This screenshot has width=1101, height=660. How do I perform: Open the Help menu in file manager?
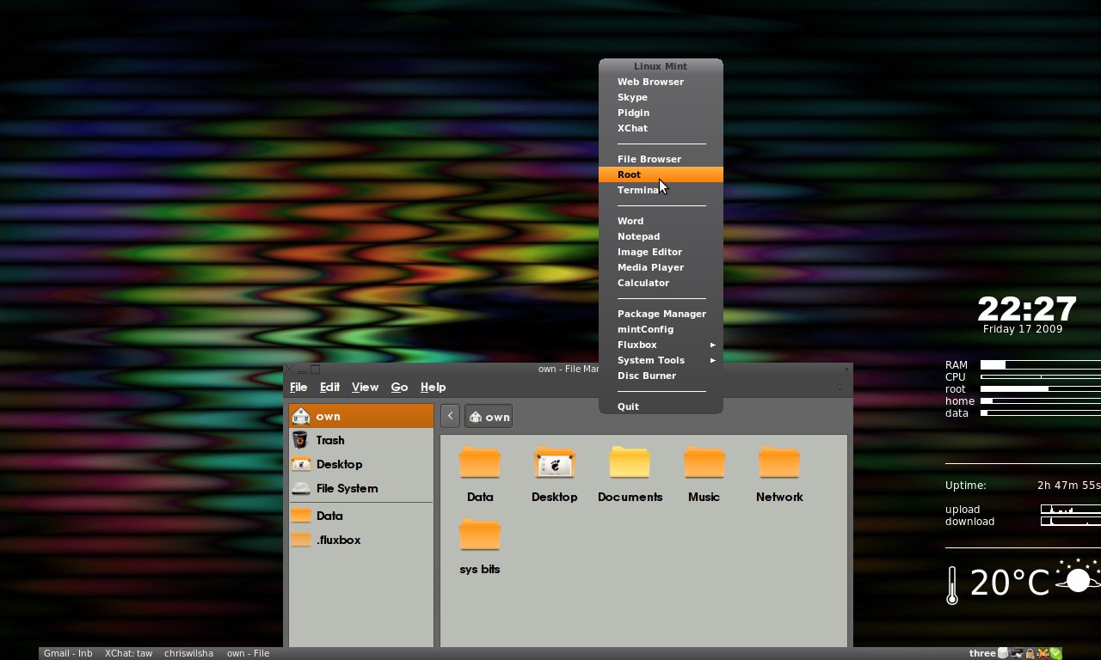[433, 387]
